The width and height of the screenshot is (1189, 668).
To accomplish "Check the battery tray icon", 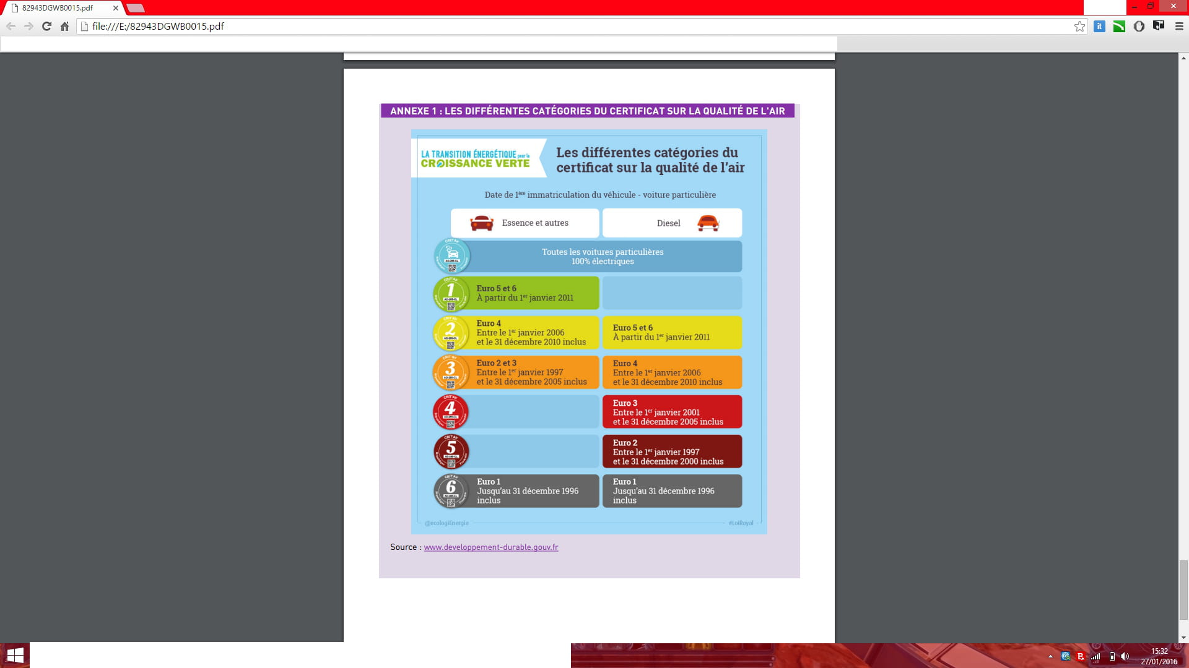I will 1112,656.
